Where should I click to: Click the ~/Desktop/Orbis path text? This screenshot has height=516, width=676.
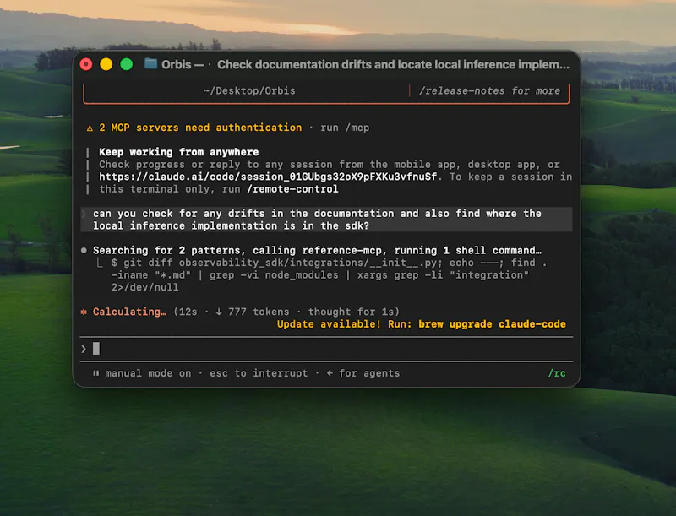click(x=249, y=91)
